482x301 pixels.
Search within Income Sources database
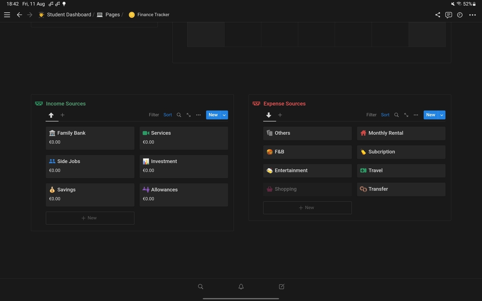(x=179, y=115)
